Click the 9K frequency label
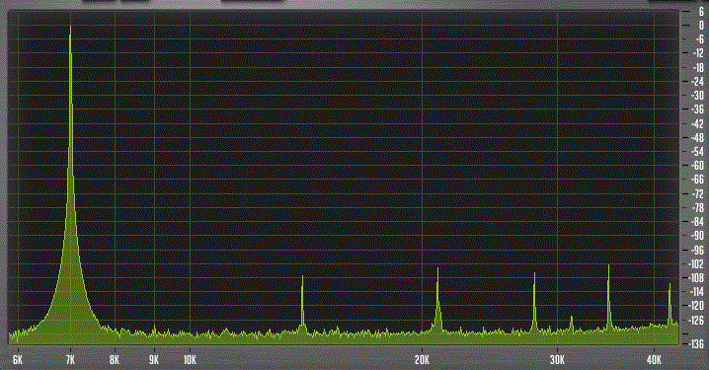709x370 pixels. (x=154, y=359)
